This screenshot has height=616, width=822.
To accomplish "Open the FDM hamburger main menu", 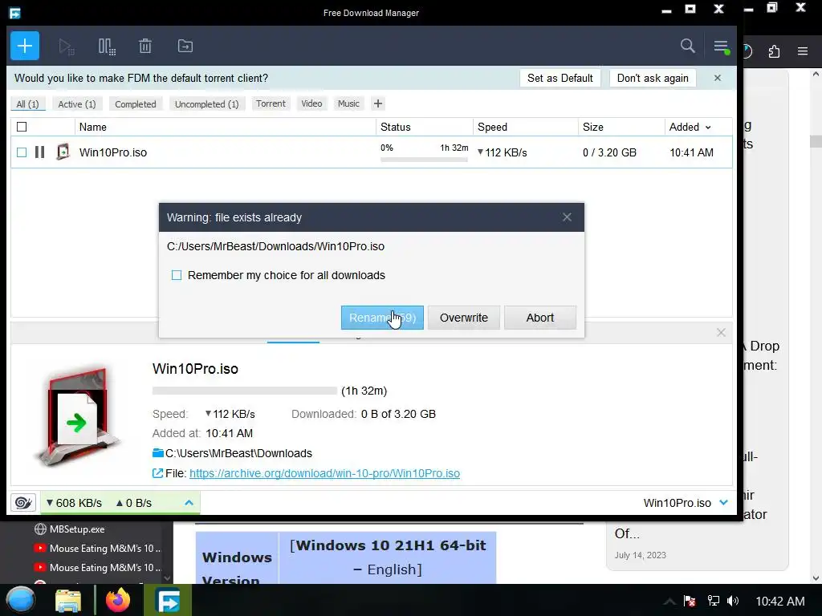I will pos(722,47).
